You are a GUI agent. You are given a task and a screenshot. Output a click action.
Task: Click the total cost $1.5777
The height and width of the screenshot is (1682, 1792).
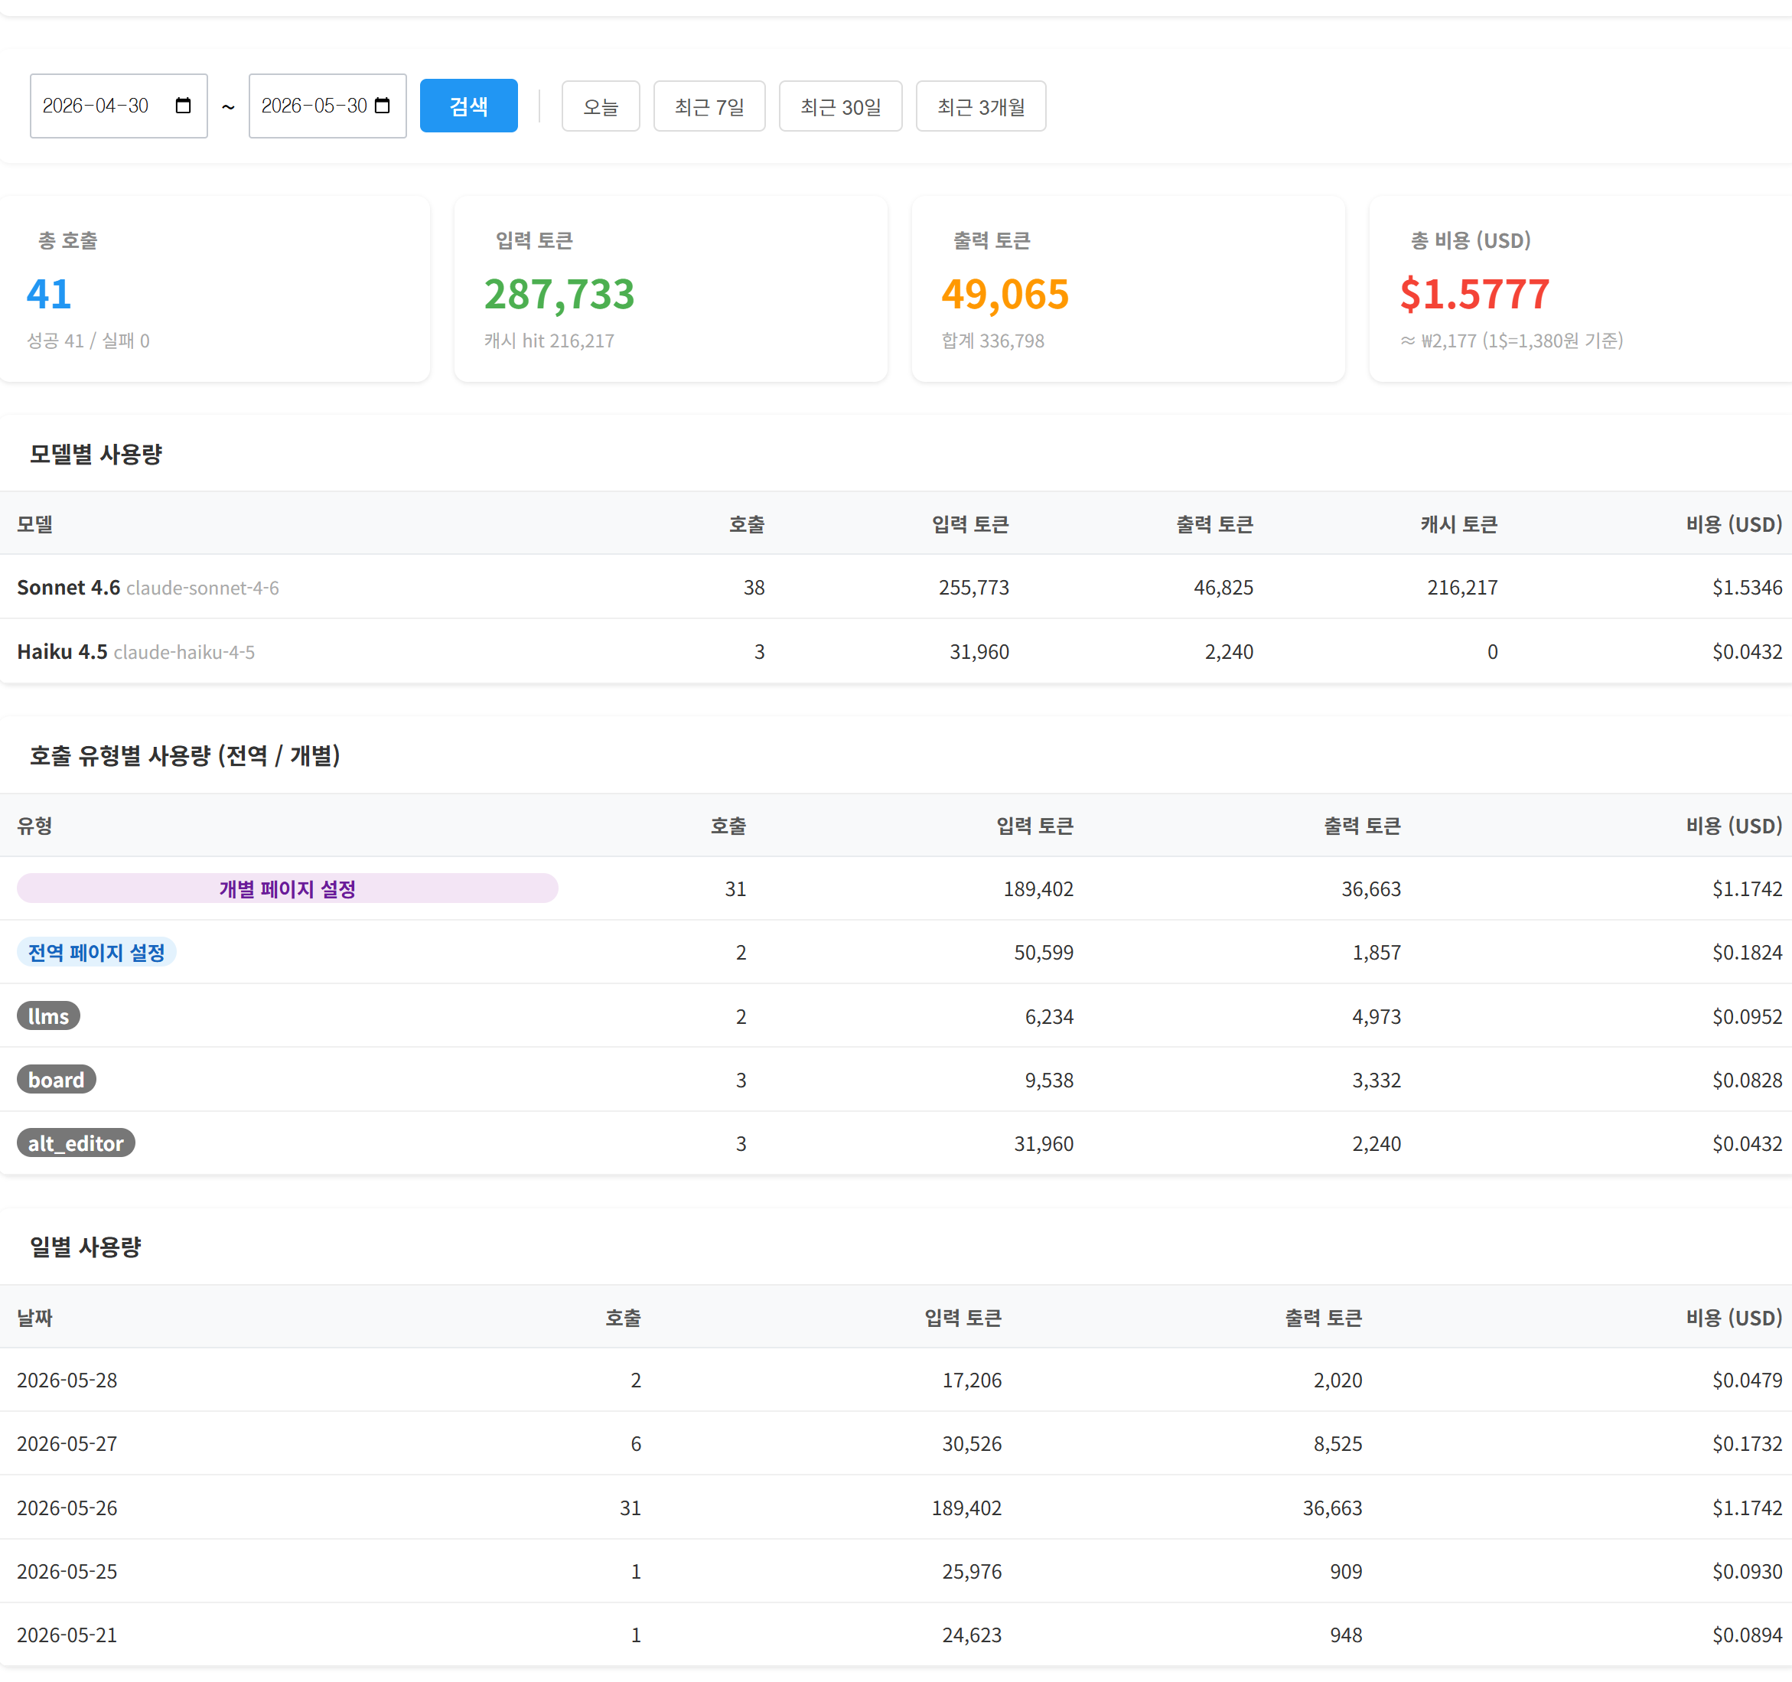tap(1474, 294)
